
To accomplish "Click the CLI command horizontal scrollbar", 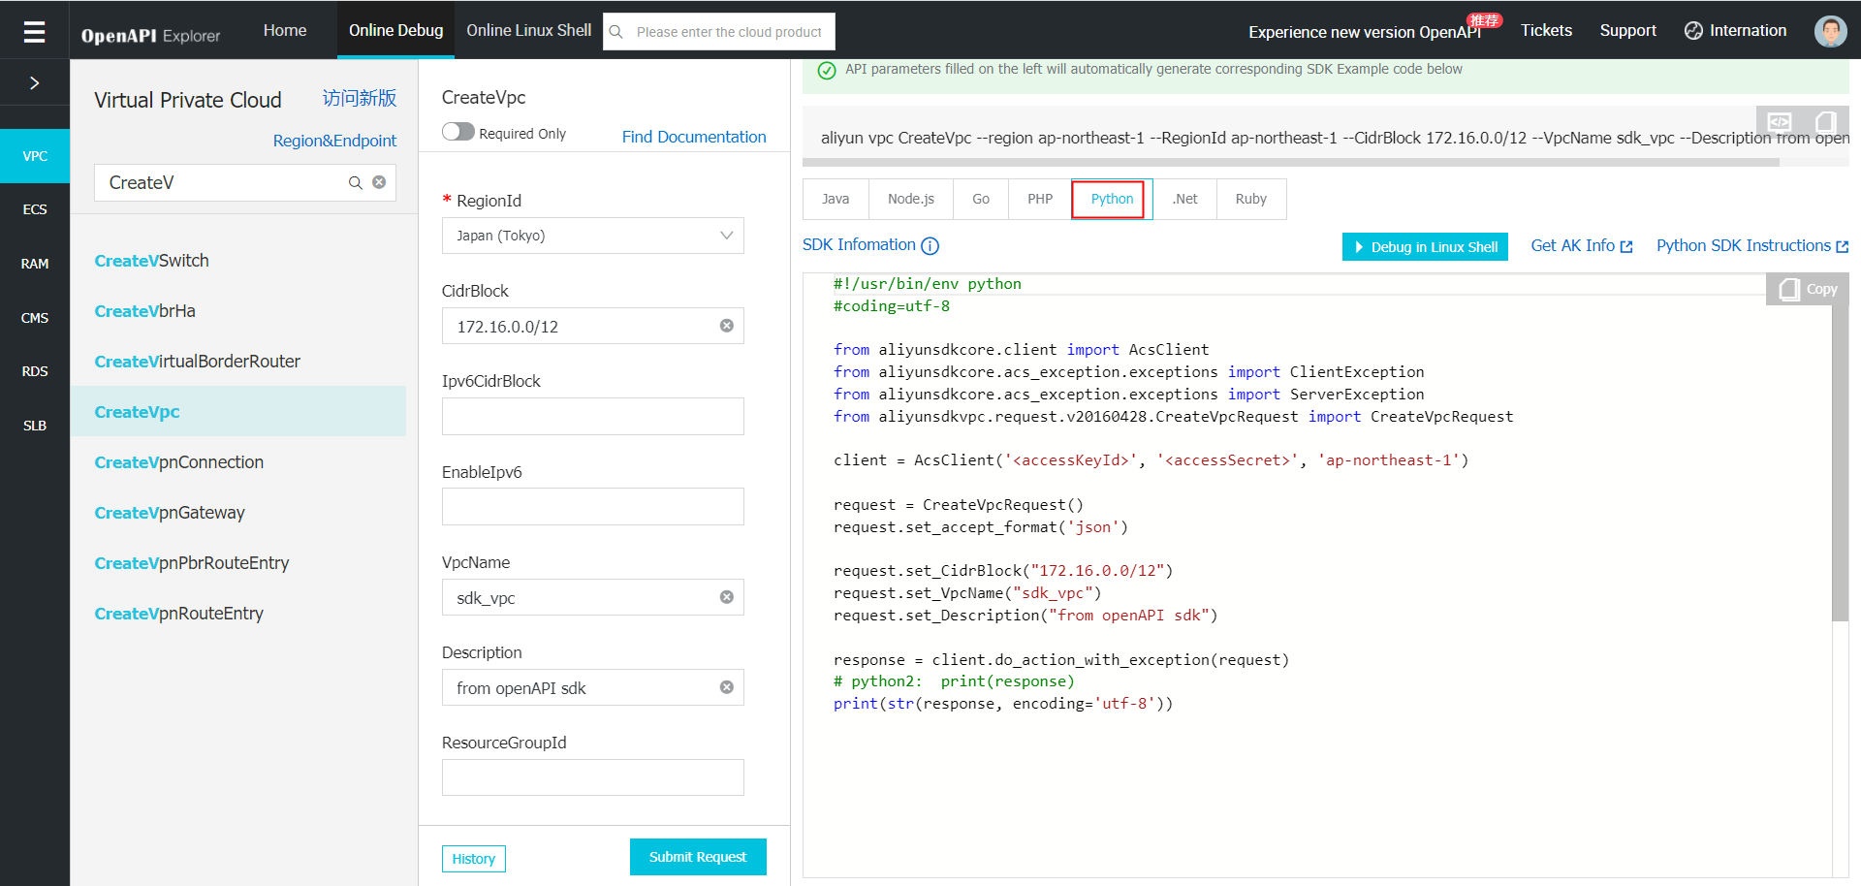I will pyautogui.click(x=1291, y=163).
